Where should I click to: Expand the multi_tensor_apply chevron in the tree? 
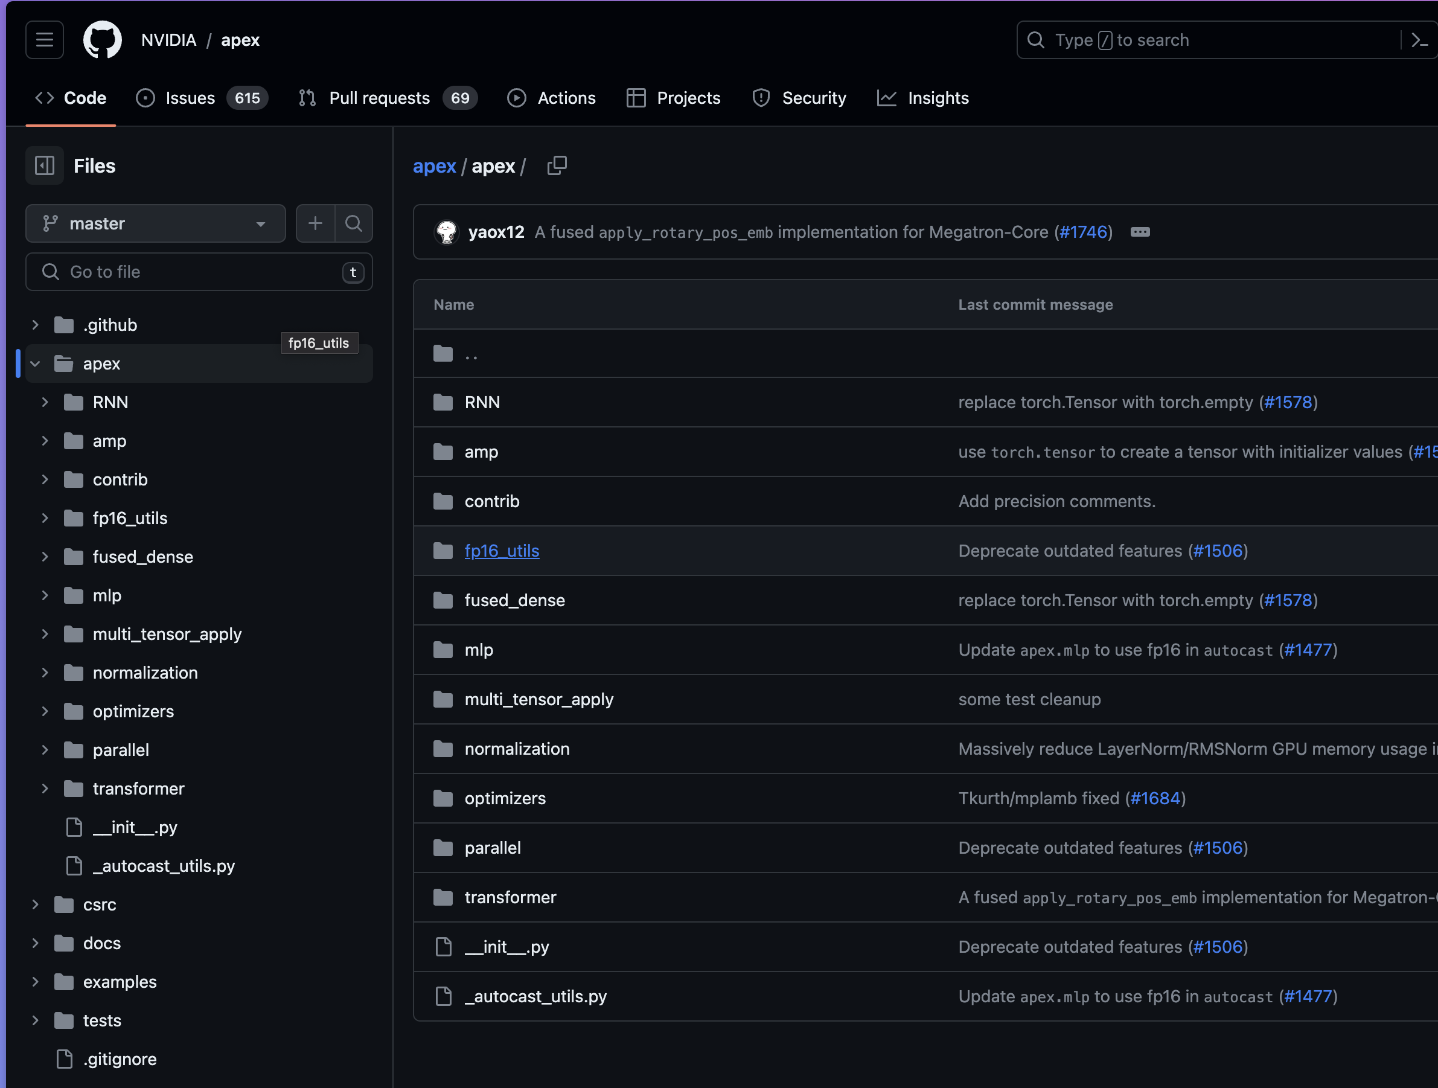(x=45, y=633)
